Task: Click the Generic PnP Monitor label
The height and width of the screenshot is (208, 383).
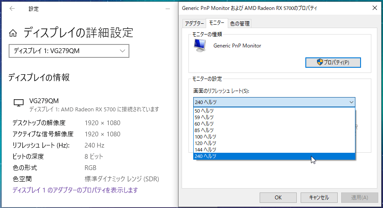Action: coord(237,46)
